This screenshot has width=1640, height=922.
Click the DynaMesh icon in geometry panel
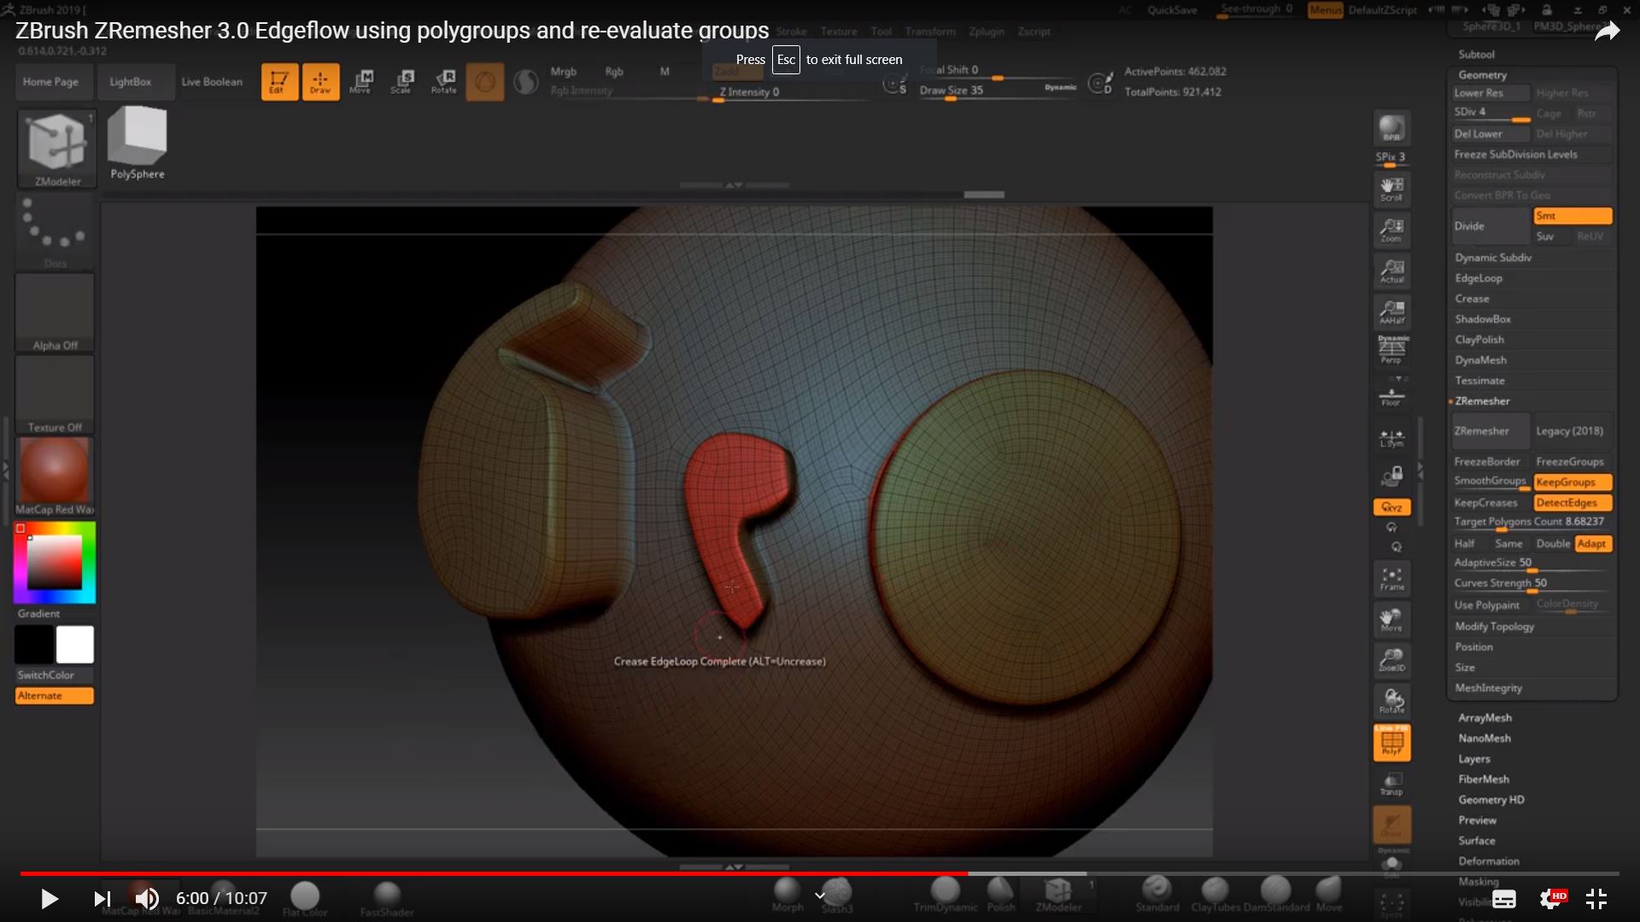(x=1480, y=359)
